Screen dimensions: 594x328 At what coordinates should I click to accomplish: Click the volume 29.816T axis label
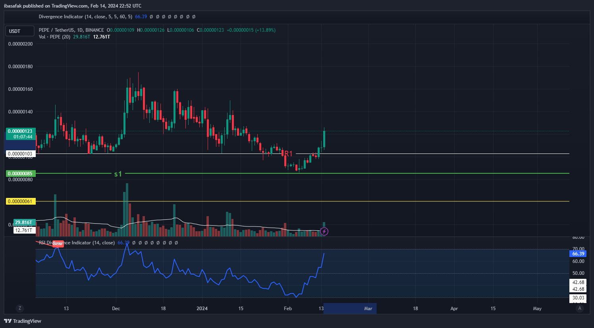pos(24,222)
